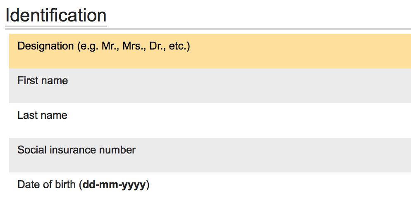Click 'Mr.' in the designation examples
Image resolution: width=411 pixels, height=203 pixels.
[x=110, y=46]
